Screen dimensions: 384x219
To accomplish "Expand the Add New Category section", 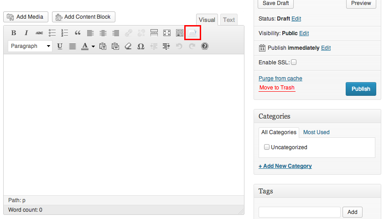I will 285,166.
